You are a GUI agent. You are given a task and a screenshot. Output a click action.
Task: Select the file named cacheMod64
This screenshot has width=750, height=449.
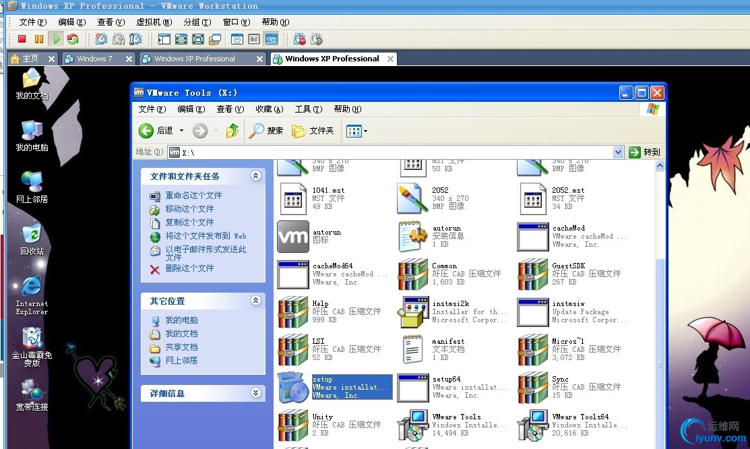333,274
